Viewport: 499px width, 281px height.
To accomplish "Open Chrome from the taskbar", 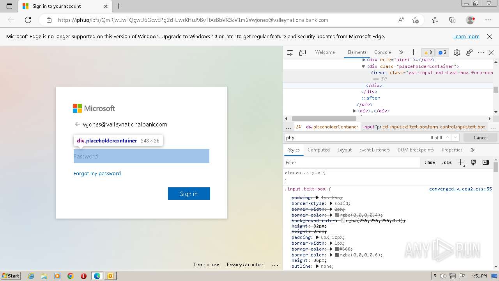I will click(70, 276).
